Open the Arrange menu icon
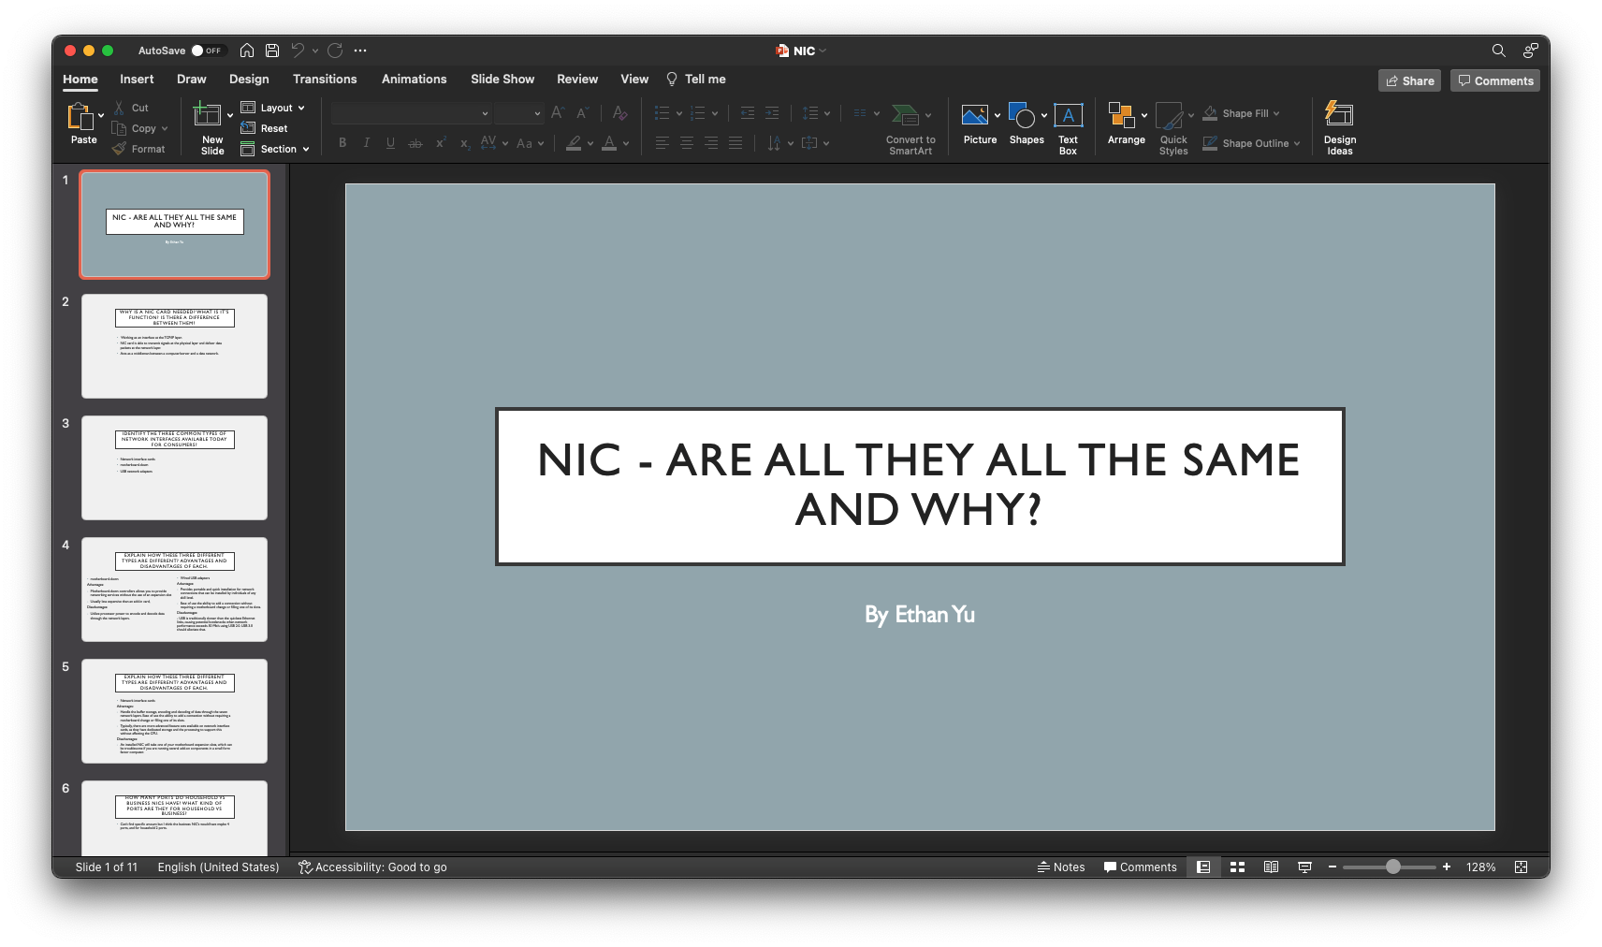1602x947 pixels. [x=1121, y=114]
